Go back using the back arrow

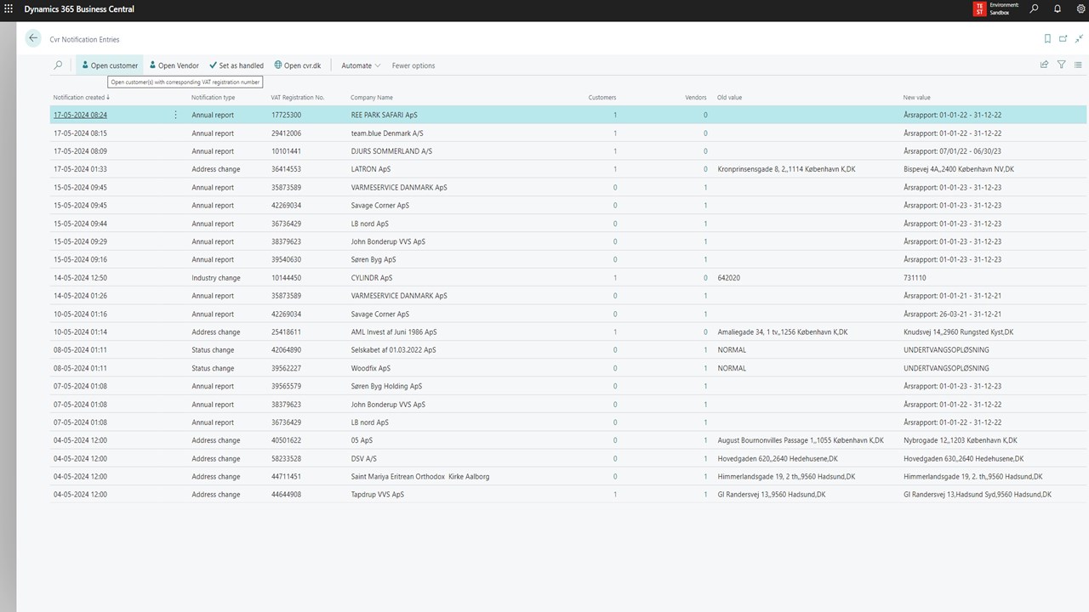point(33,38)
